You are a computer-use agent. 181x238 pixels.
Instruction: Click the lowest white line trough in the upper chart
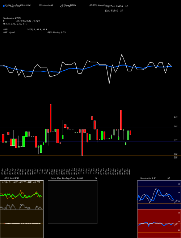point(109,83)
